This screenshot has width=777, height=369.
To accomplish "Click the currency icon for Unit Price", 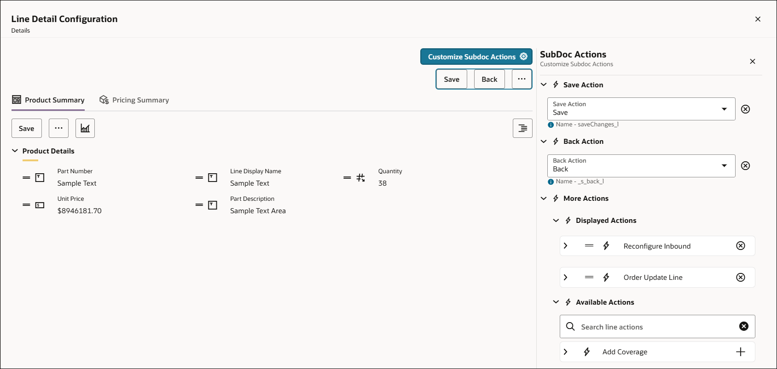I will 40,205.
